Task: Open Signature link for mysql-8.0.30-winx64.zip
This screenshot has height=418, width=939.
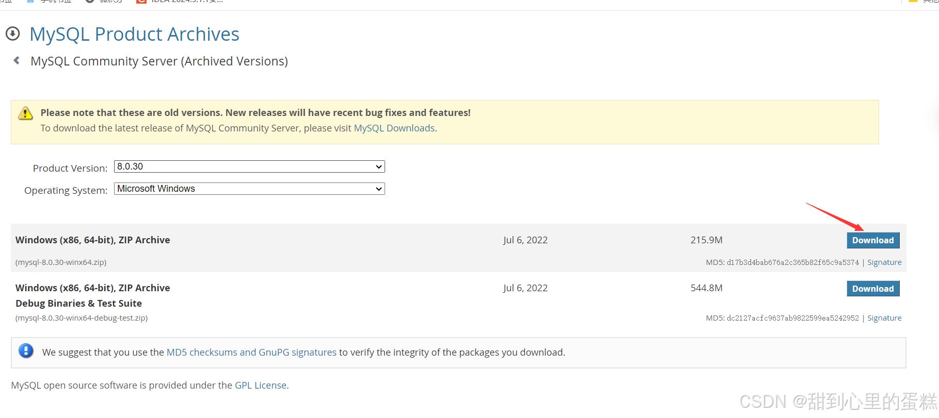Action: tap(884, 262)
